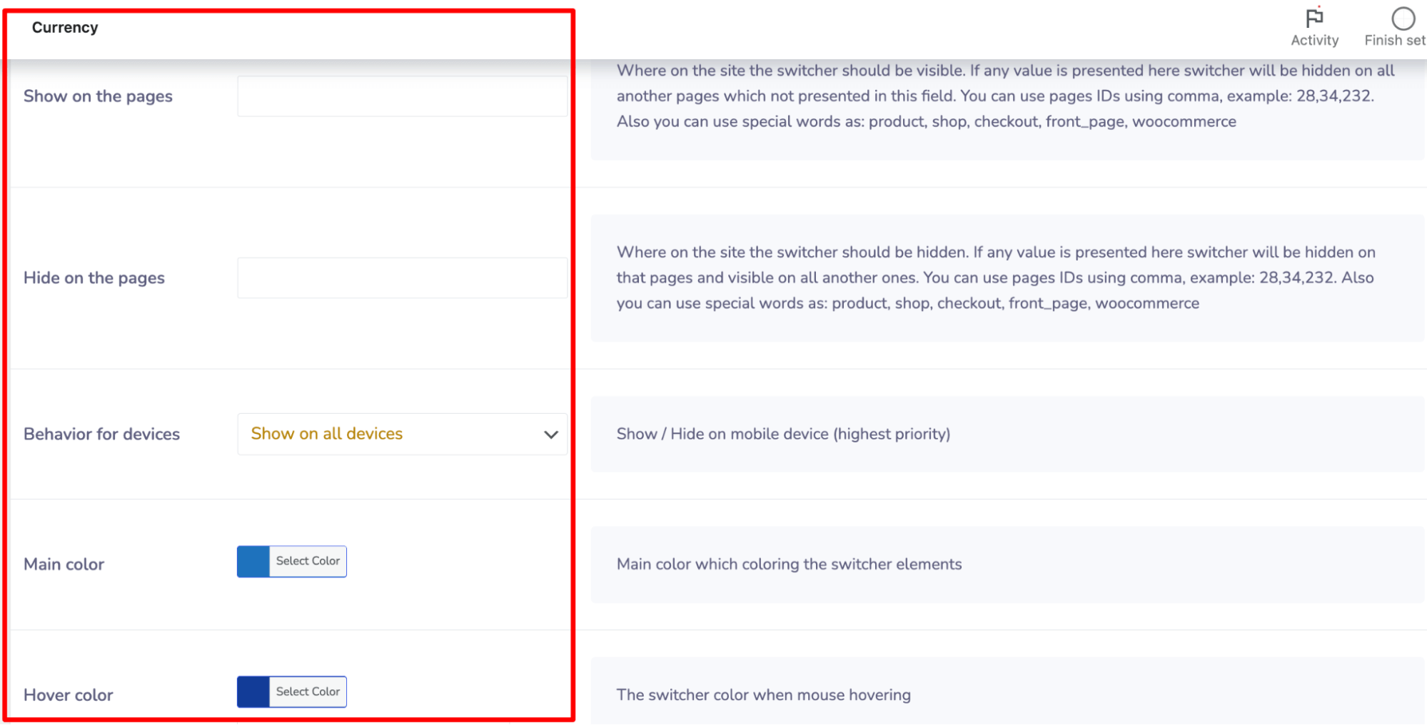Click the Hover color label
This screenshot has height=725, width=1427.
69,695
